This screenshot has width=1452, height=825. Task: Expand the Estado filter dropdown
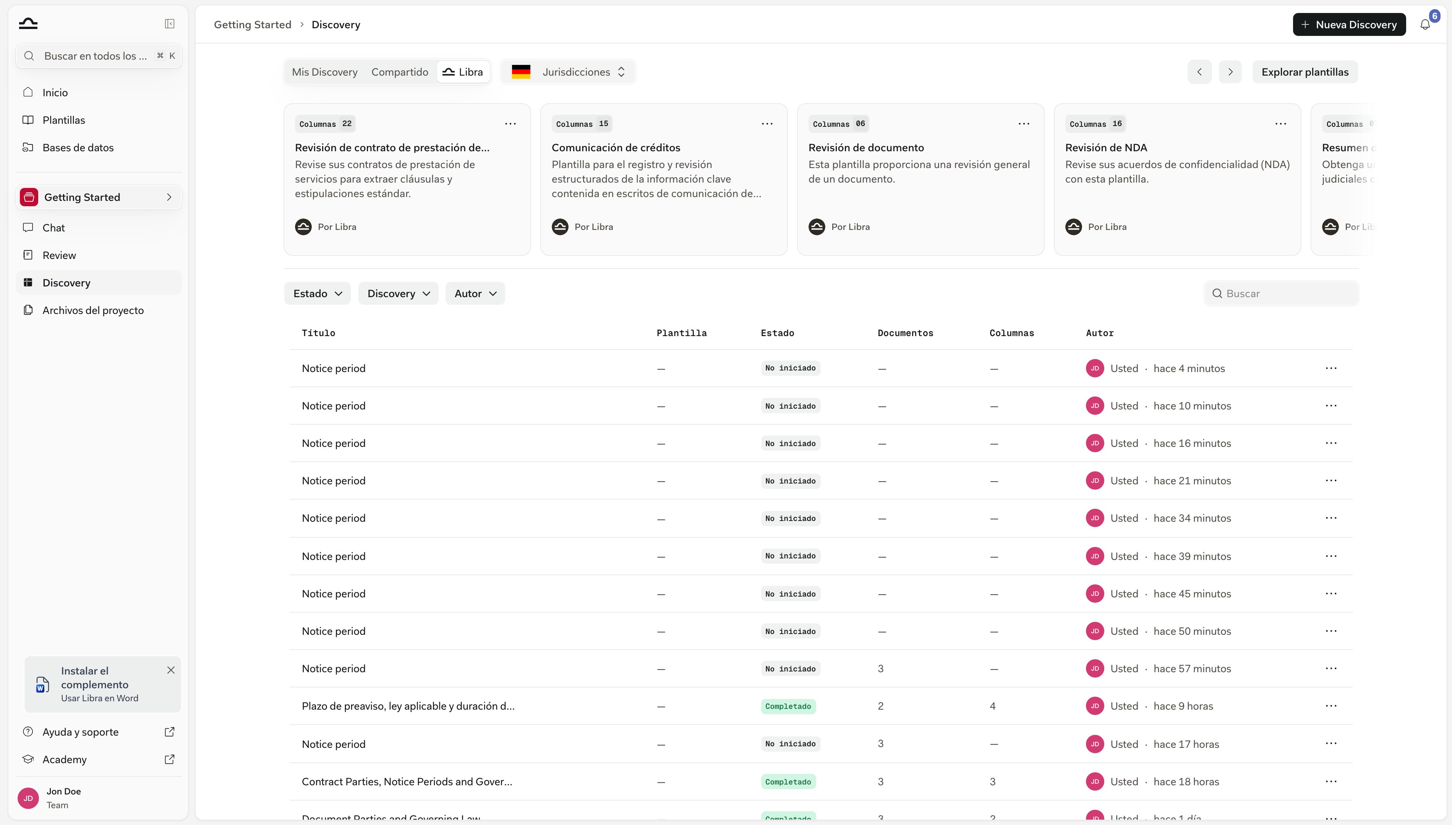[x=318, y=293]
